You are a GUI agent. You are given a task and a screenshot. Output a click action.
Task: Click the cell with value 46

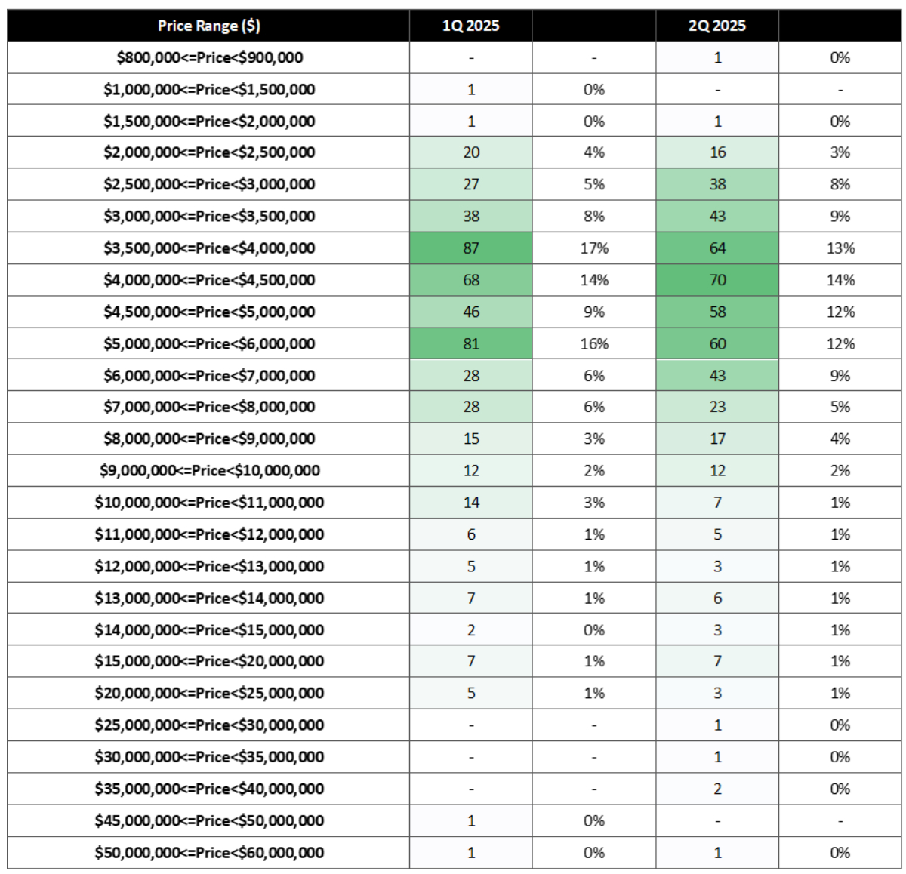[x=471, y=312]
